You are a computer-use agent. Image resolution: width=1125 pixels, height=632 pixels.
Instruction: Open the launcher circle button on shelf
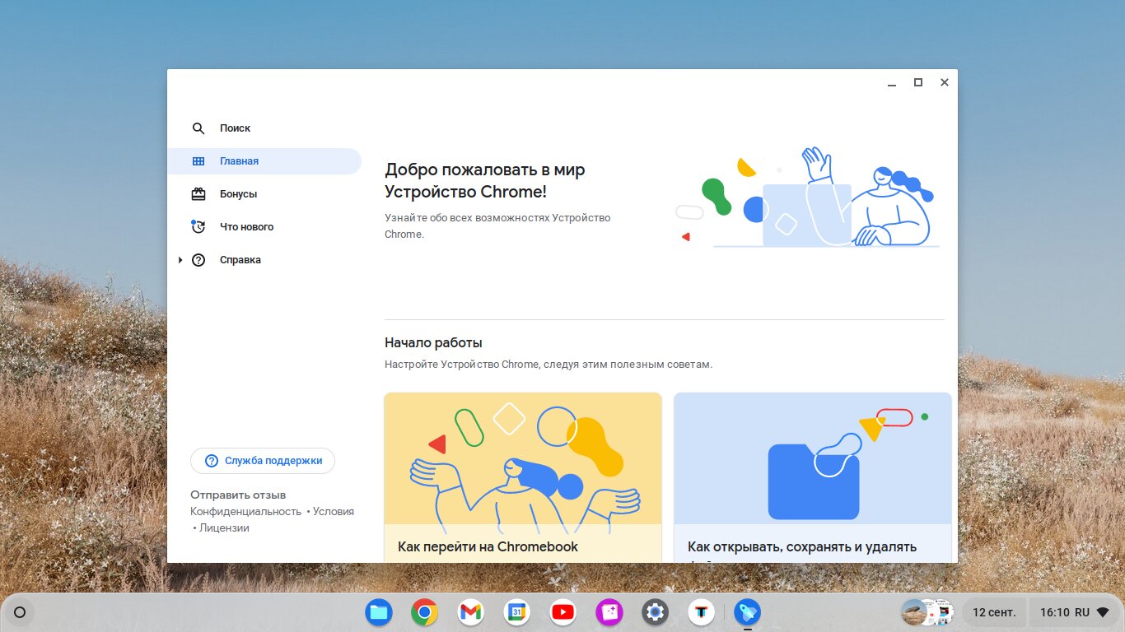click(21, 612)
